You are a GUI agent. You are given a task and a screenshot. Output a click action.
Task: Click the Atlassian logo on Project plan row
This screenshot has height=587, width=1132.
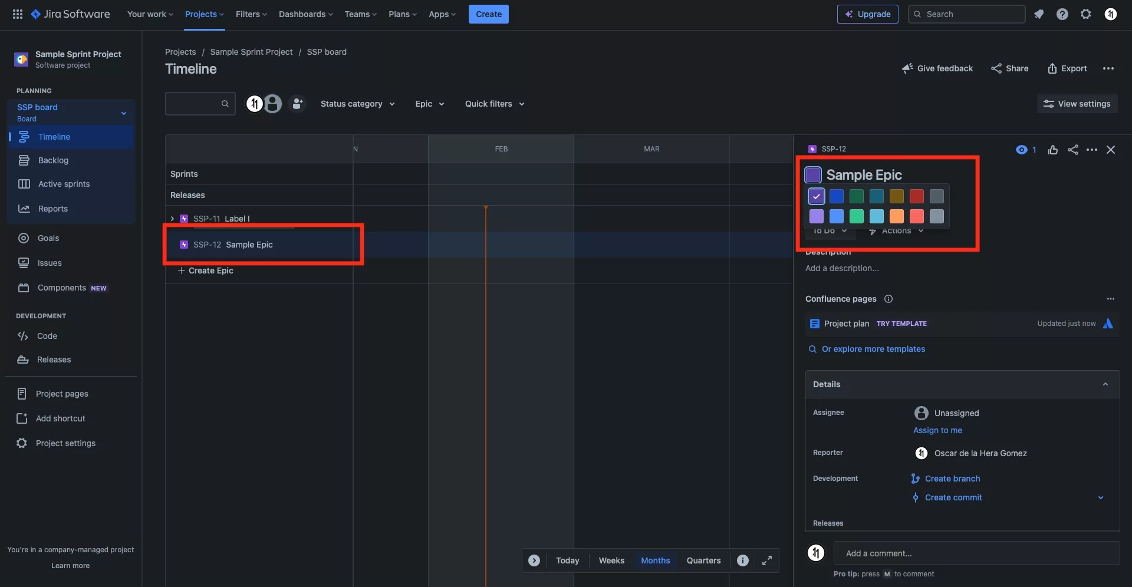(x=1108, y=324)
